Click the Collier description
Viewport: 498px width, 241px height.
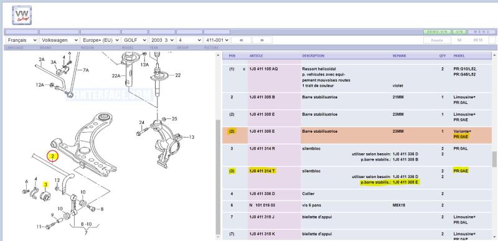(x=308, y=194)
